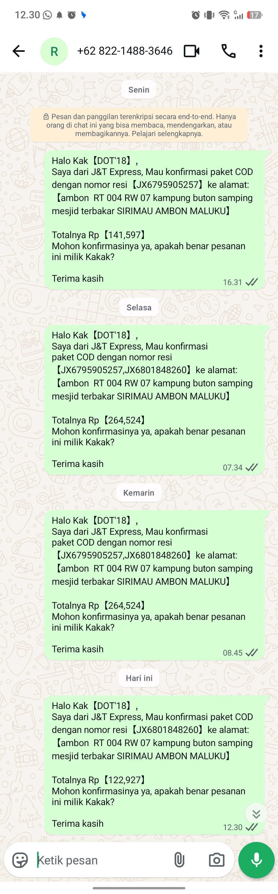278x894 pixels.
Task: Start a video call
Action: (x=191, y=51)
